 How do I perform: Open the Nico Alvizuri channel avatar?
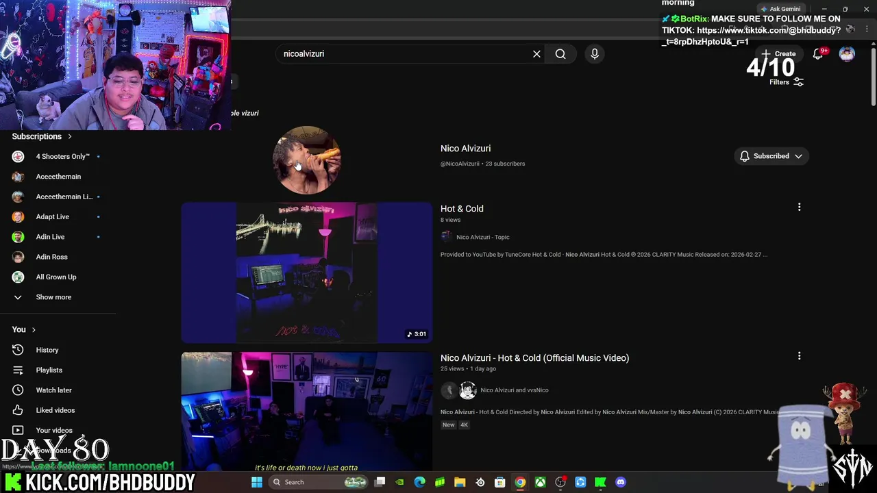[x=307, y=159]
